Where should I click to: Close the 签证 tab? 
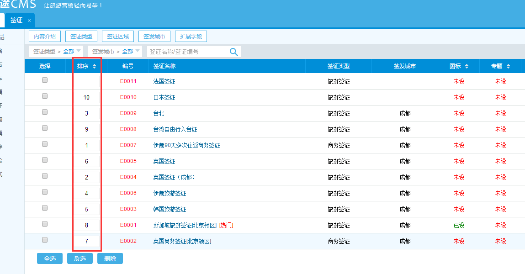tap(29, 21)
